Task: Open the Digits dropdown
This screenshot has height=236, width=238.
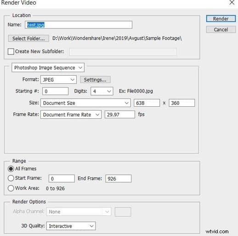Action: [102, 91]
